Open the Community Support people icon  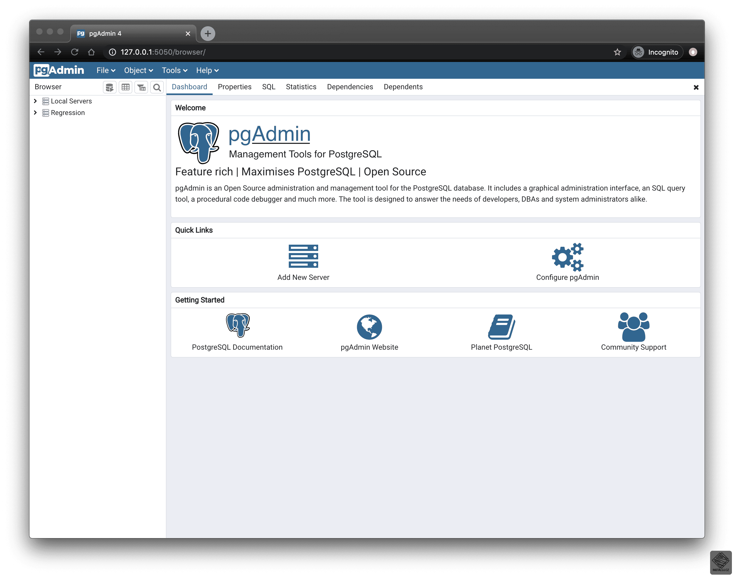633,327
